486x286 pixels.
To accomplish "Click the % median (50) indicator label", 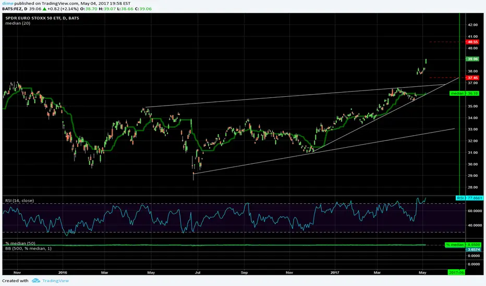I will [x=20, y=243].
